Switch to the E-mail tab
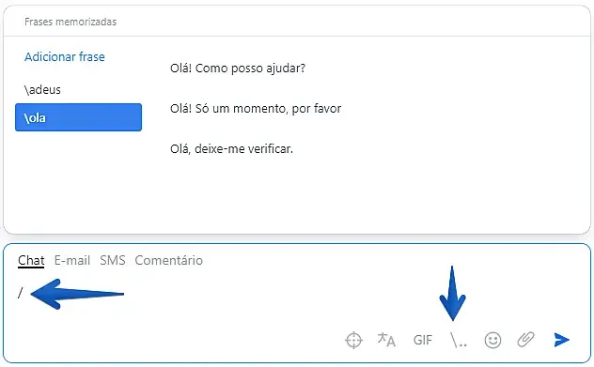 (x=72, y=260)
